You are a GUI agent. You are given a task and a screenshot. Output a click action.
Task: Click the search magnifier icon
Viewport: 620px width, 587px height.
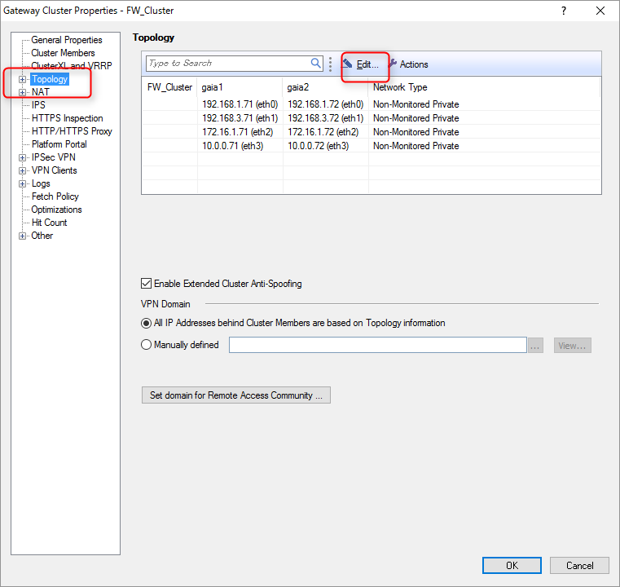[x=315, y=64]
